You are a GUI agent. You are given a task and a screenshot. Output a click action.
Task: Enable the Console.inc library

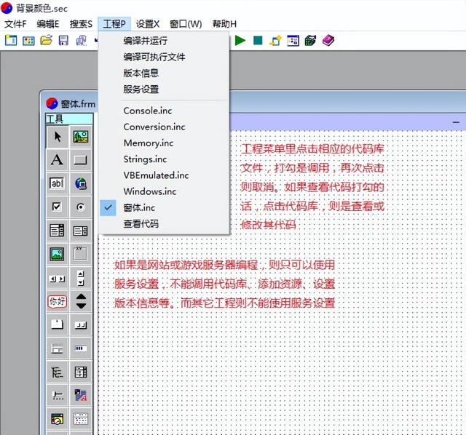coord(164,111)
